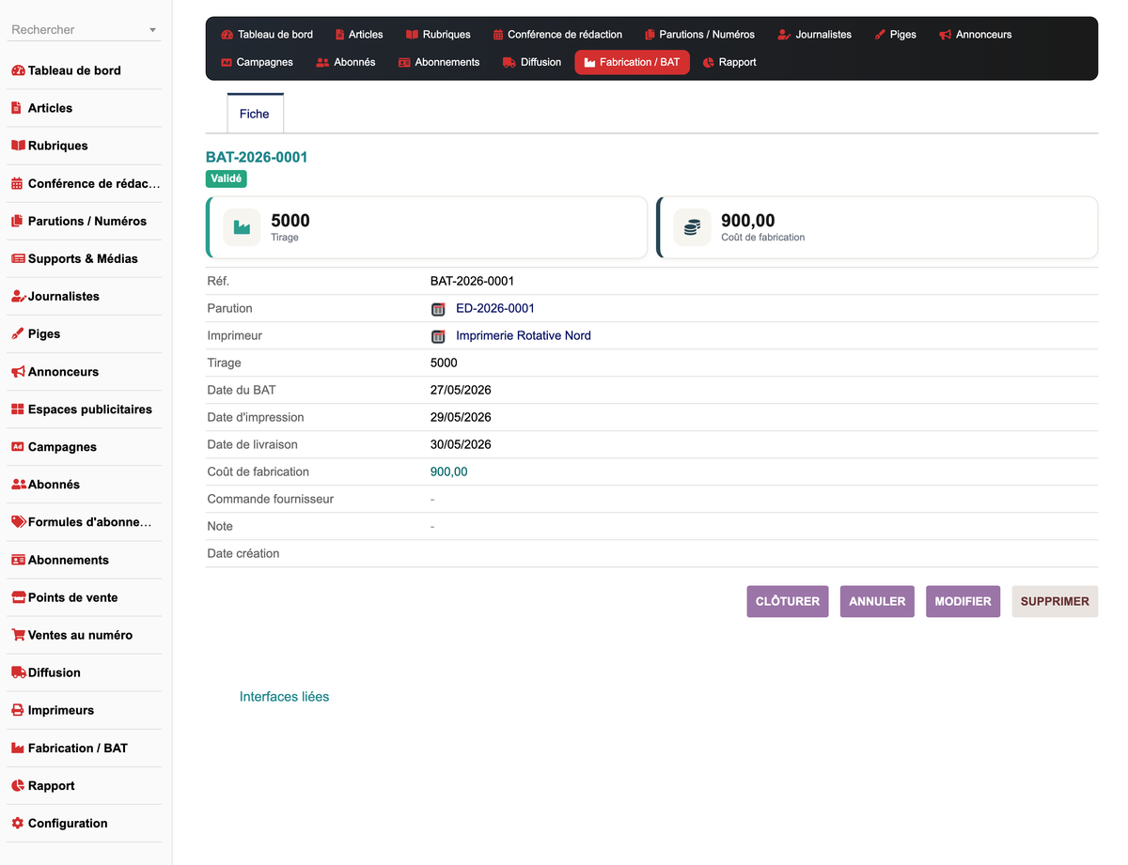The width and height of the screenshot is (1128, 865).
Task: Click the Abonnements card icon in sidebar
Action: 18,560
